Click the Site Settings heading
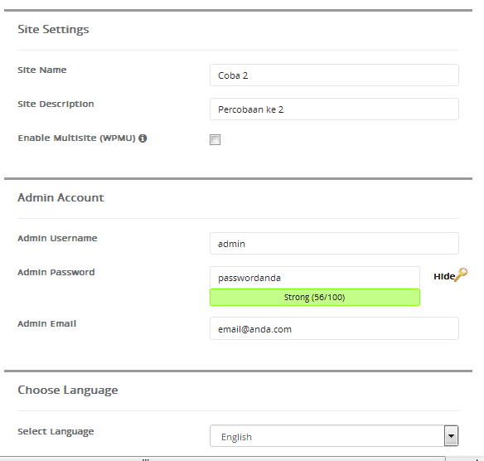Image resolution: width=484 pixels, height=461 pixels. pyautogui.click(x=53, y=29)
